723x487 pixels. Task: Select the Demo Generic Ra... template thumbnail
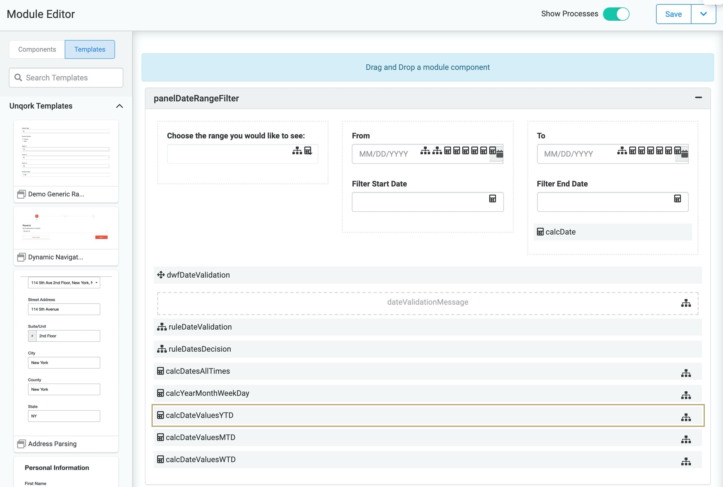click(x=66, y=153)
